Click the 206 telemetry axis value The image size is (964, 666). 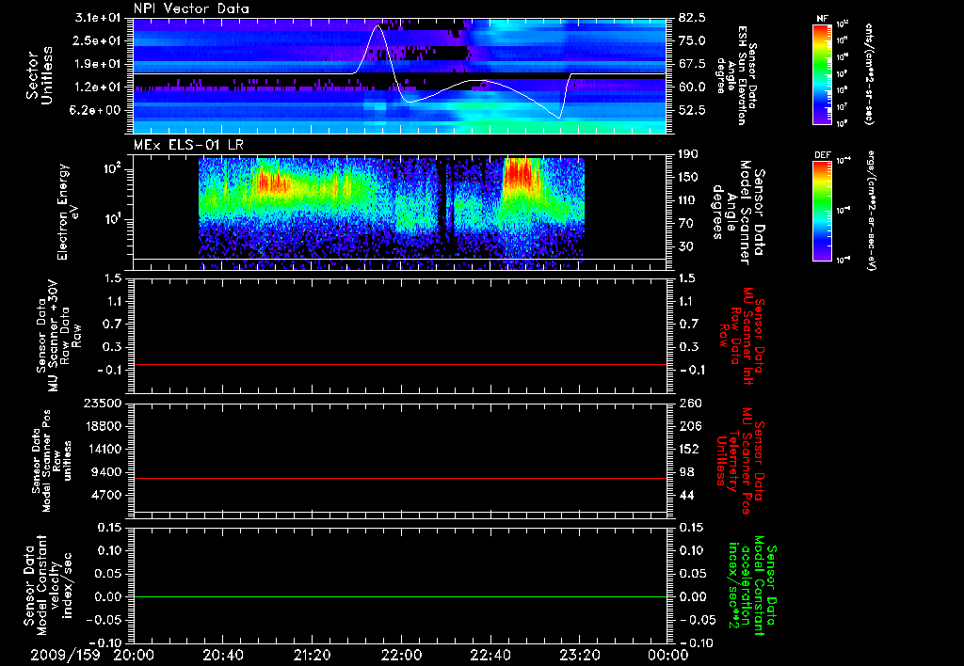[689, 426]
